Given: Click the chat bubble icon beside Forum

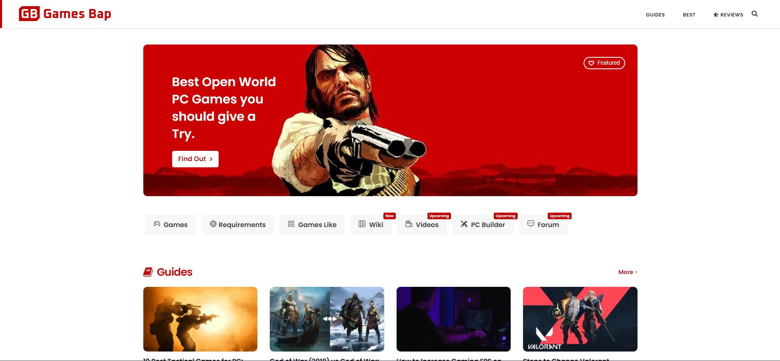Looking at the screenshot, I should coord(531,224).
